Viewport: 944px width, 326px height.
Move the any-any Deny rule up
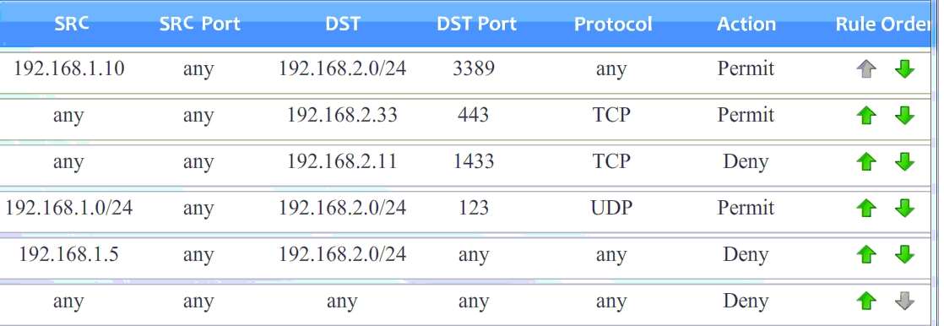(x=865, y=302)
